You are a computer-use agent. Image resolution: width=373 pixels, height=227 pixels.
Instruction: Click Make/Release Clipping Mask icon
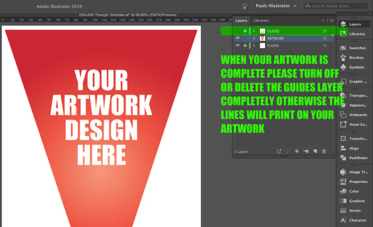tap(297, 151)
